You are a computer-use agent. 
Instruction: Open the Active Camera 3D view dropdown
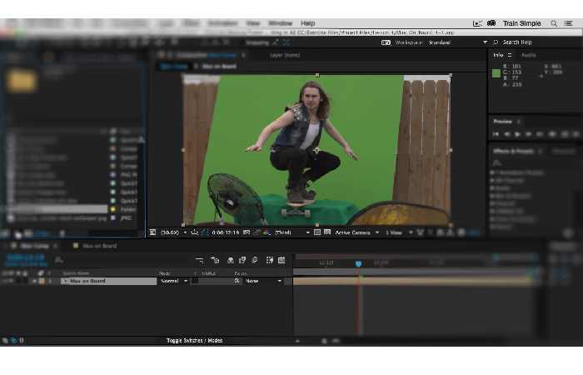pyautogui.click(x=357, y=232)
